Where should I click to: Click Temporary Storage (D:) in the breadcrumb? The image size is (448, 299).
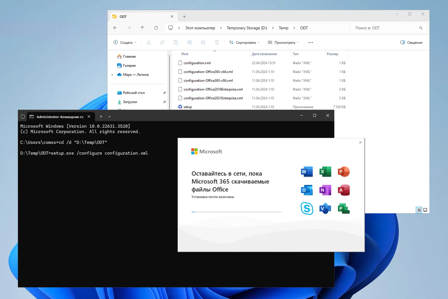pyautogui.click(x=247, y=28)
